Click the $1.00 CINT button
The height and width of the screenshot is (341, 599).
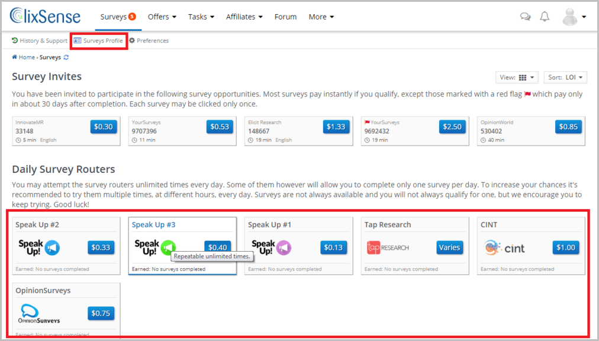[x=566, y=247]
